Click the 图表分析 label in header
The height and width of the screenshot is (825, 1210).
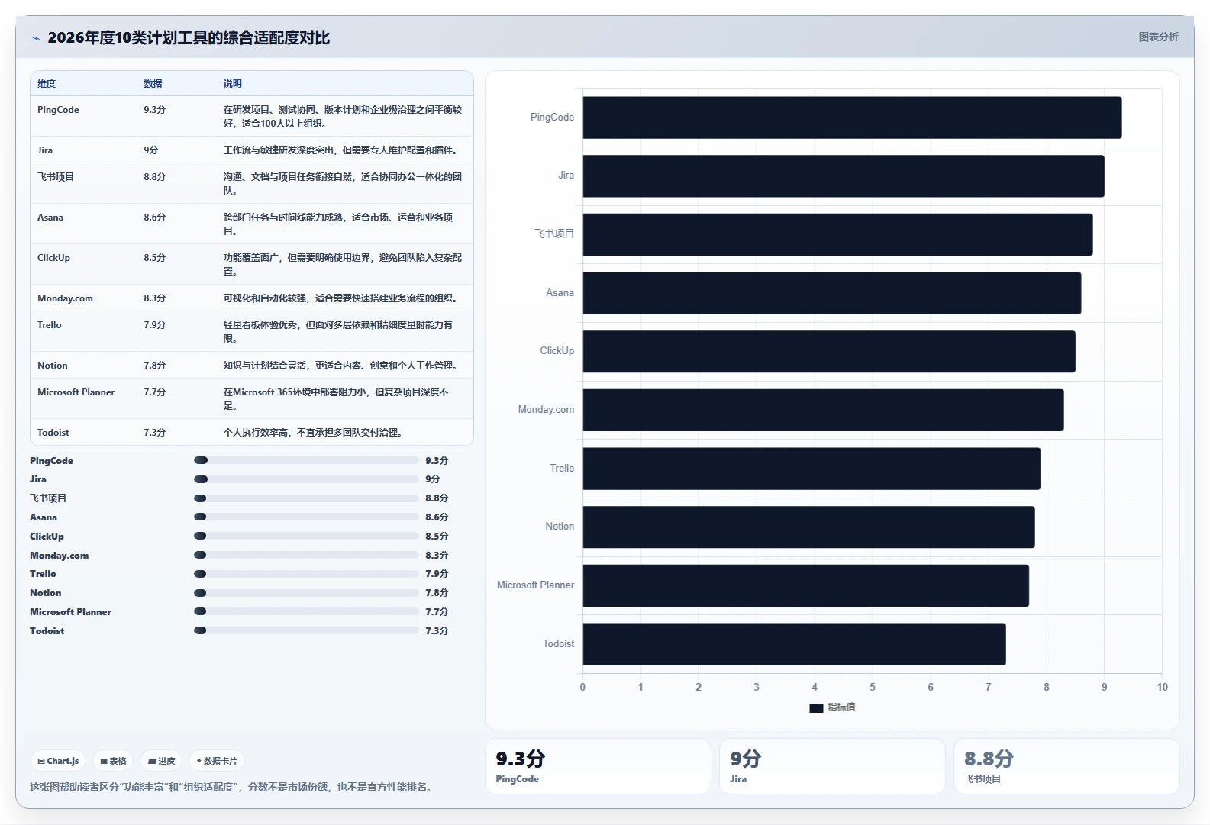(x=1158, y=37)
